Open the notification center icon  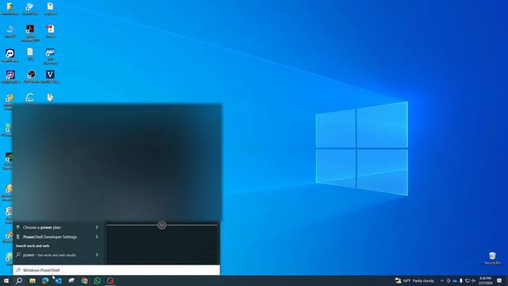499,280
